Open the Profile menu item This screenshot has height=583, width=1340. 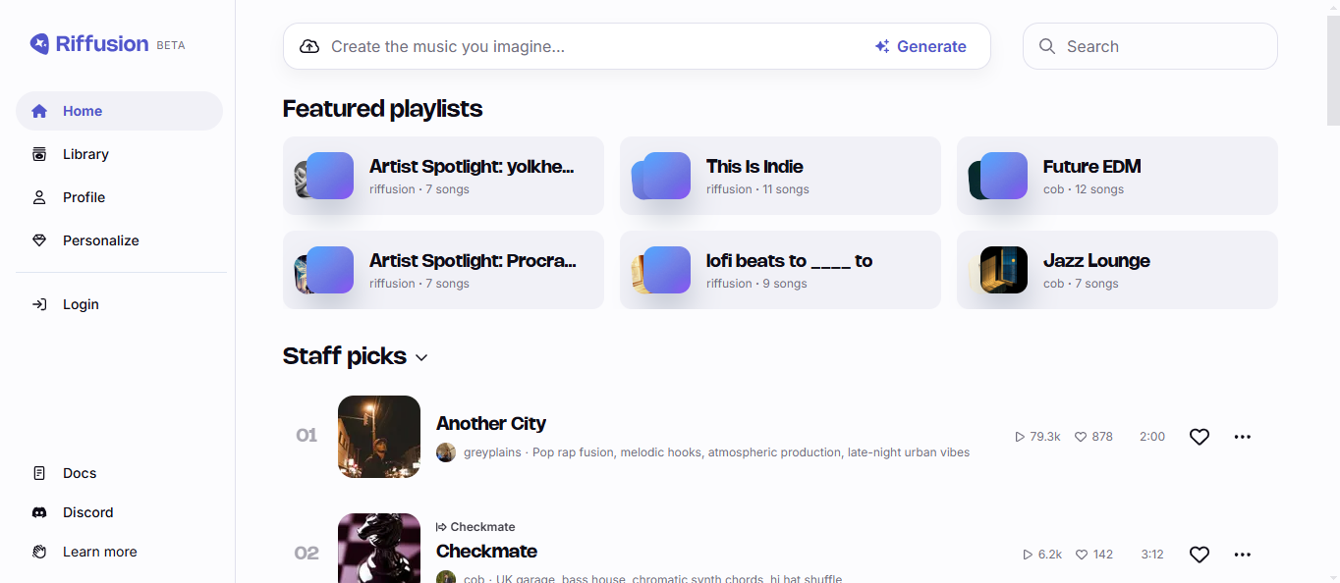coord(120,197)
